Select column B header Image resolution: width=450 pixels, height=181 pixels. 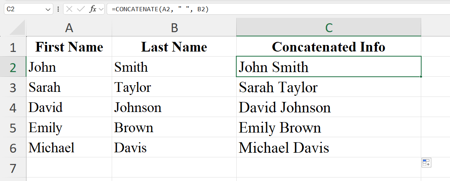pyautogui.click(x=174, y=28)
